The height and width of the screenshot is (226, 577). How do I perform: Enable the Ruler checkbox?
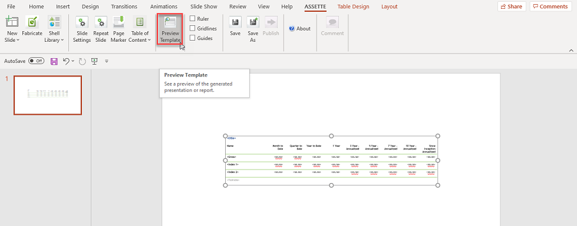pos(193,18)
